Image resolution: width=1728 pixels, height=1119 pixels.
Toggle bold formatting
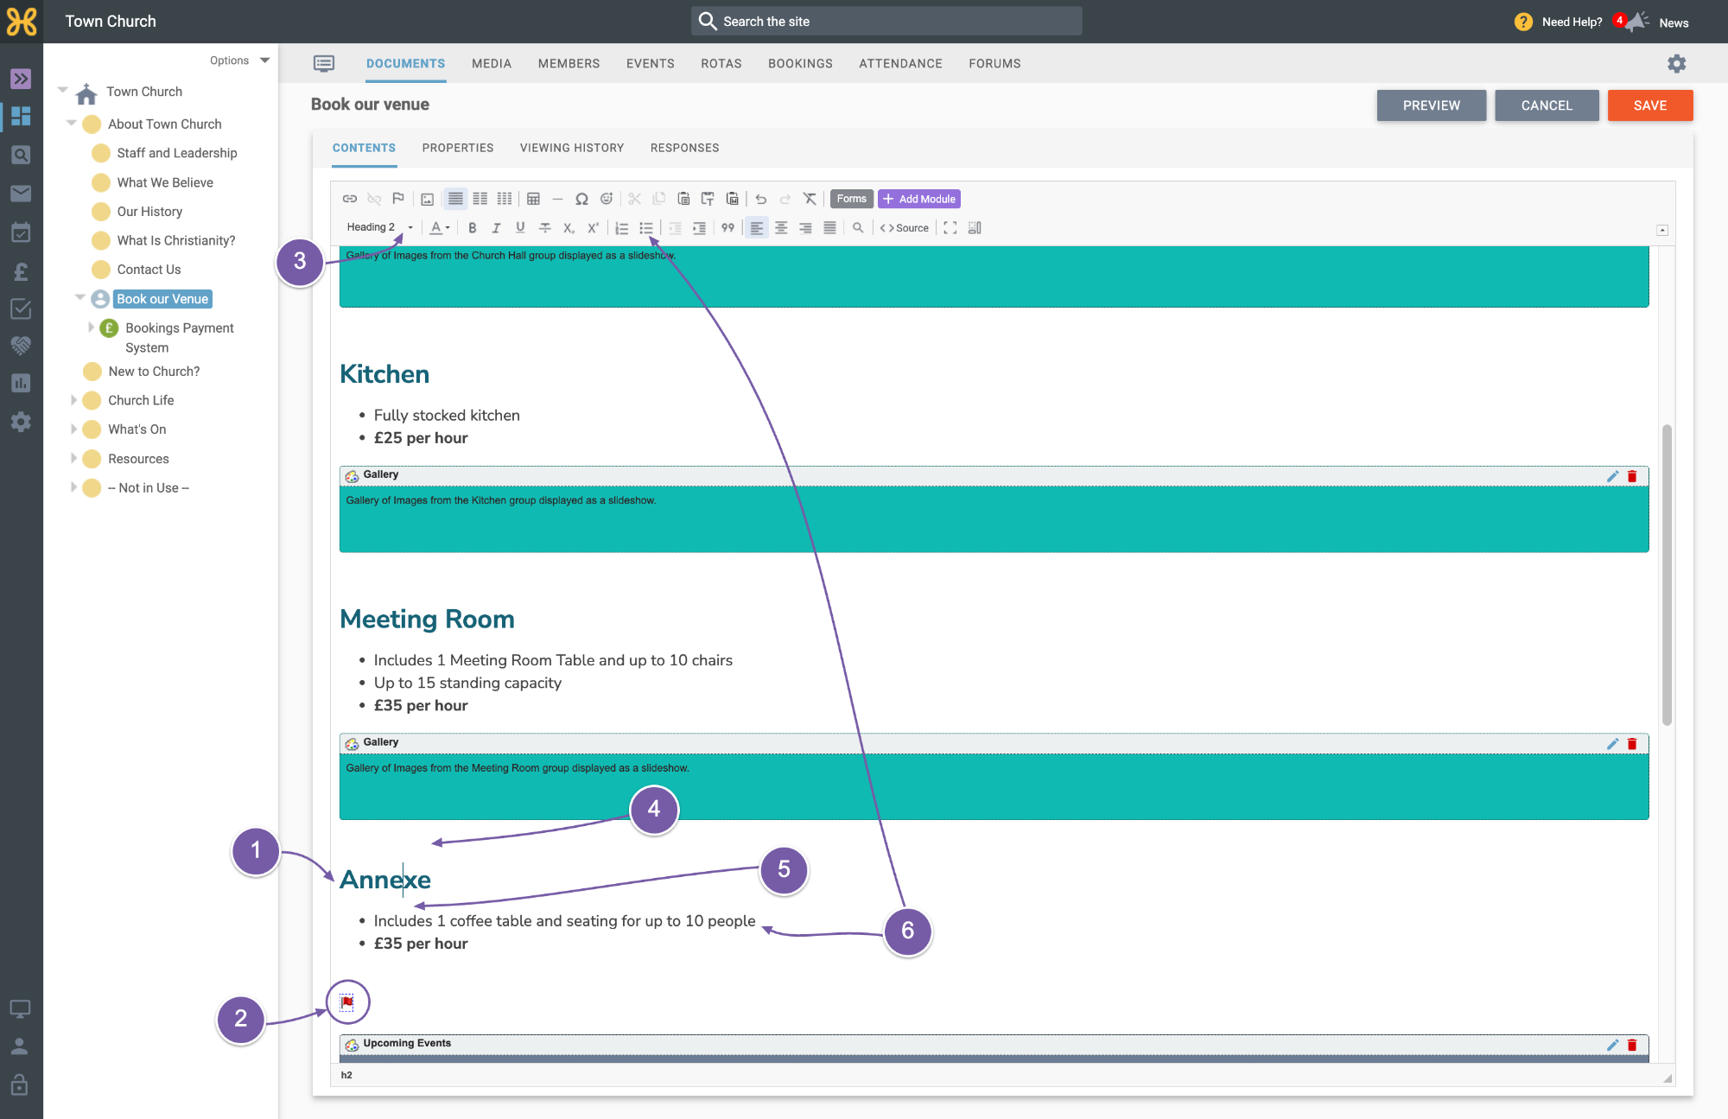pos(473,228)
